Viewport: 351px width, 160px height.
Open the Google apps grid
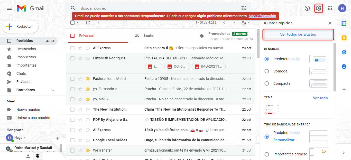point(330,8)
